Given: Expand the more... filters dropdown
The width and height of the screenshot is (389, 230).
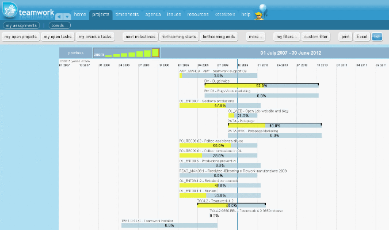Looking at the screenshot, I should point(255,37).
